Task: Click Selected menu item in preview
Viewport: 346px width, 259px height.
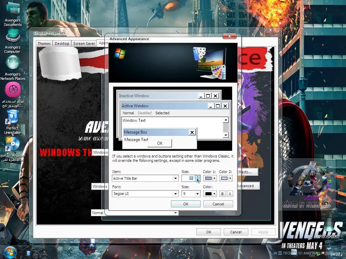Action: (x=163, y=113)
